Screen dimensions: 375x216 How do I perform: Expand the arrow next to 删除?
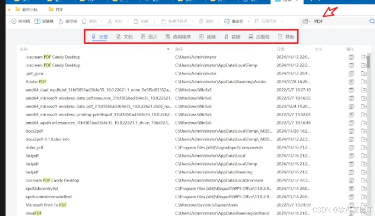click(219, 21)
